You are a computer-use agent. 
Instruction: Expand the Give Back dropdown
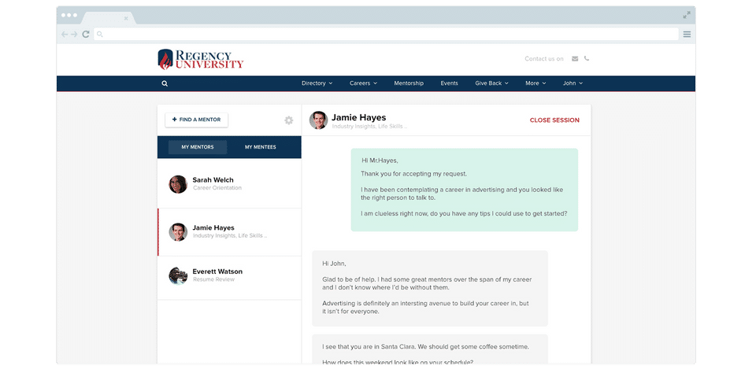[491, 83]
